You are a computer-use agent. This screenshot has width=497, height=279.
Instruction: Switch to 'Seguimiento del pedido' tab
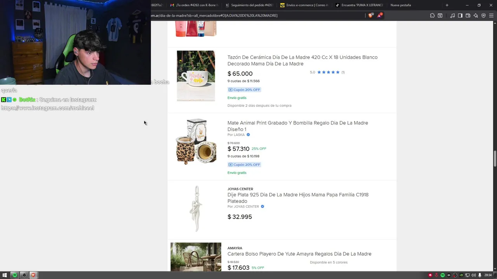(249, 5)
